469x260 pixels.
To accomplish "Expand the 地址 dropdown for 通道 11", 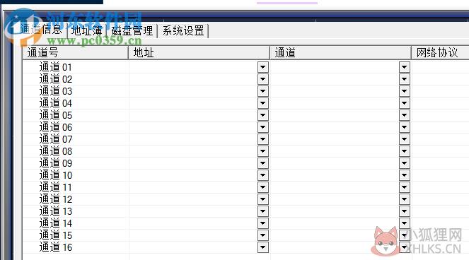I will tap(263, 187).
